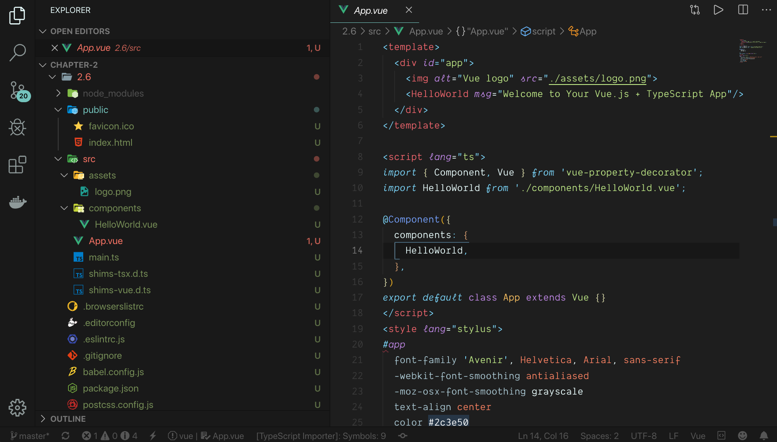
Task: Click the App class breadcrumb segment
Action: (582, 31)
